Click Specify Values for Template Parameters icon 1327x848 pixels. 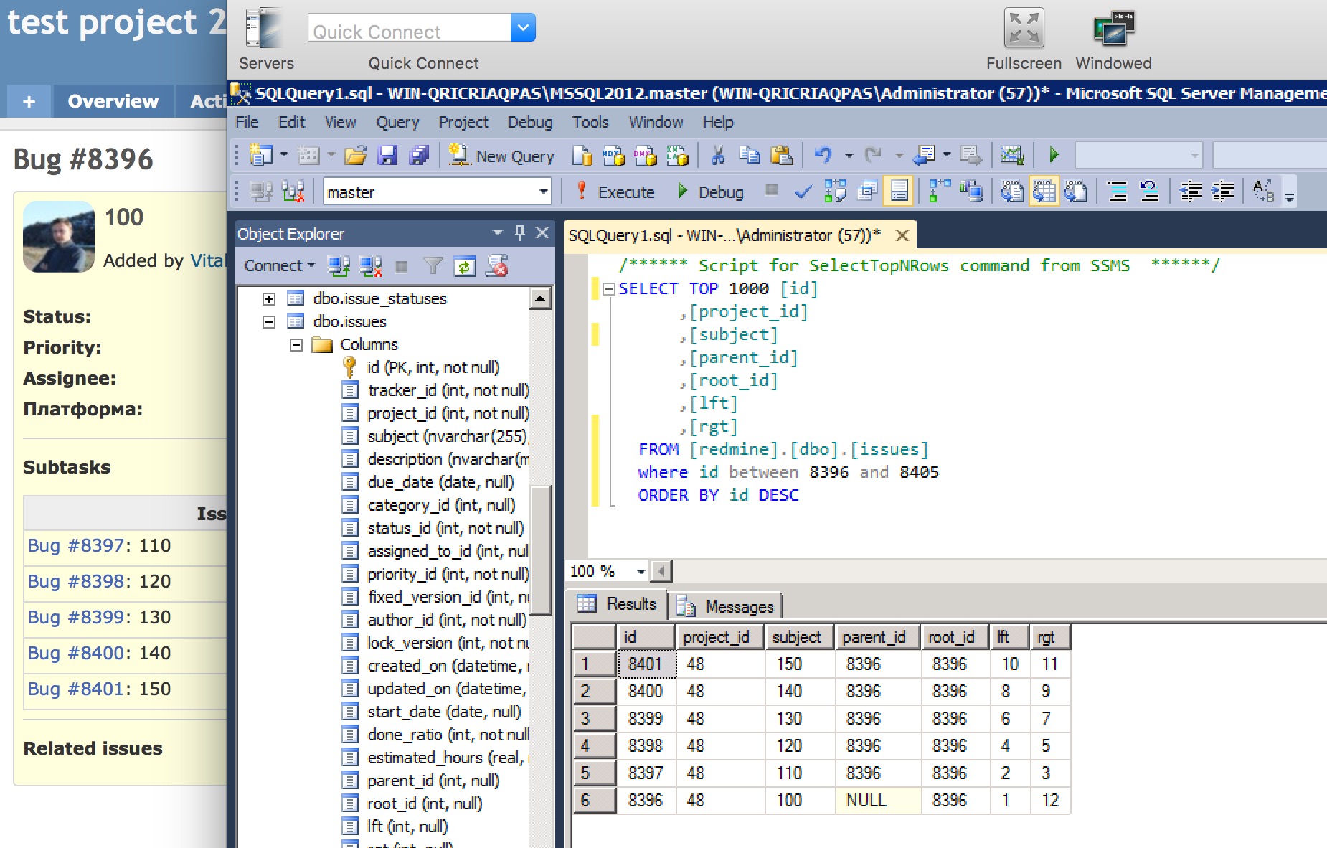tap(1263, 192)
